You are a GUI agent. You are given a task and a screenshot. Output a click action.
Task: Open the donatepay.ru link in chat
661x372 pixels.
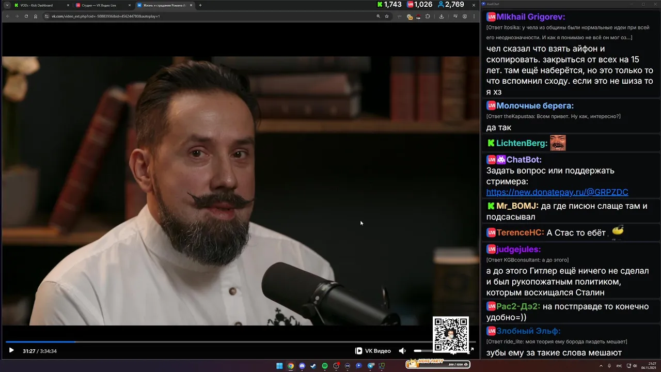[x=557, y=192]
